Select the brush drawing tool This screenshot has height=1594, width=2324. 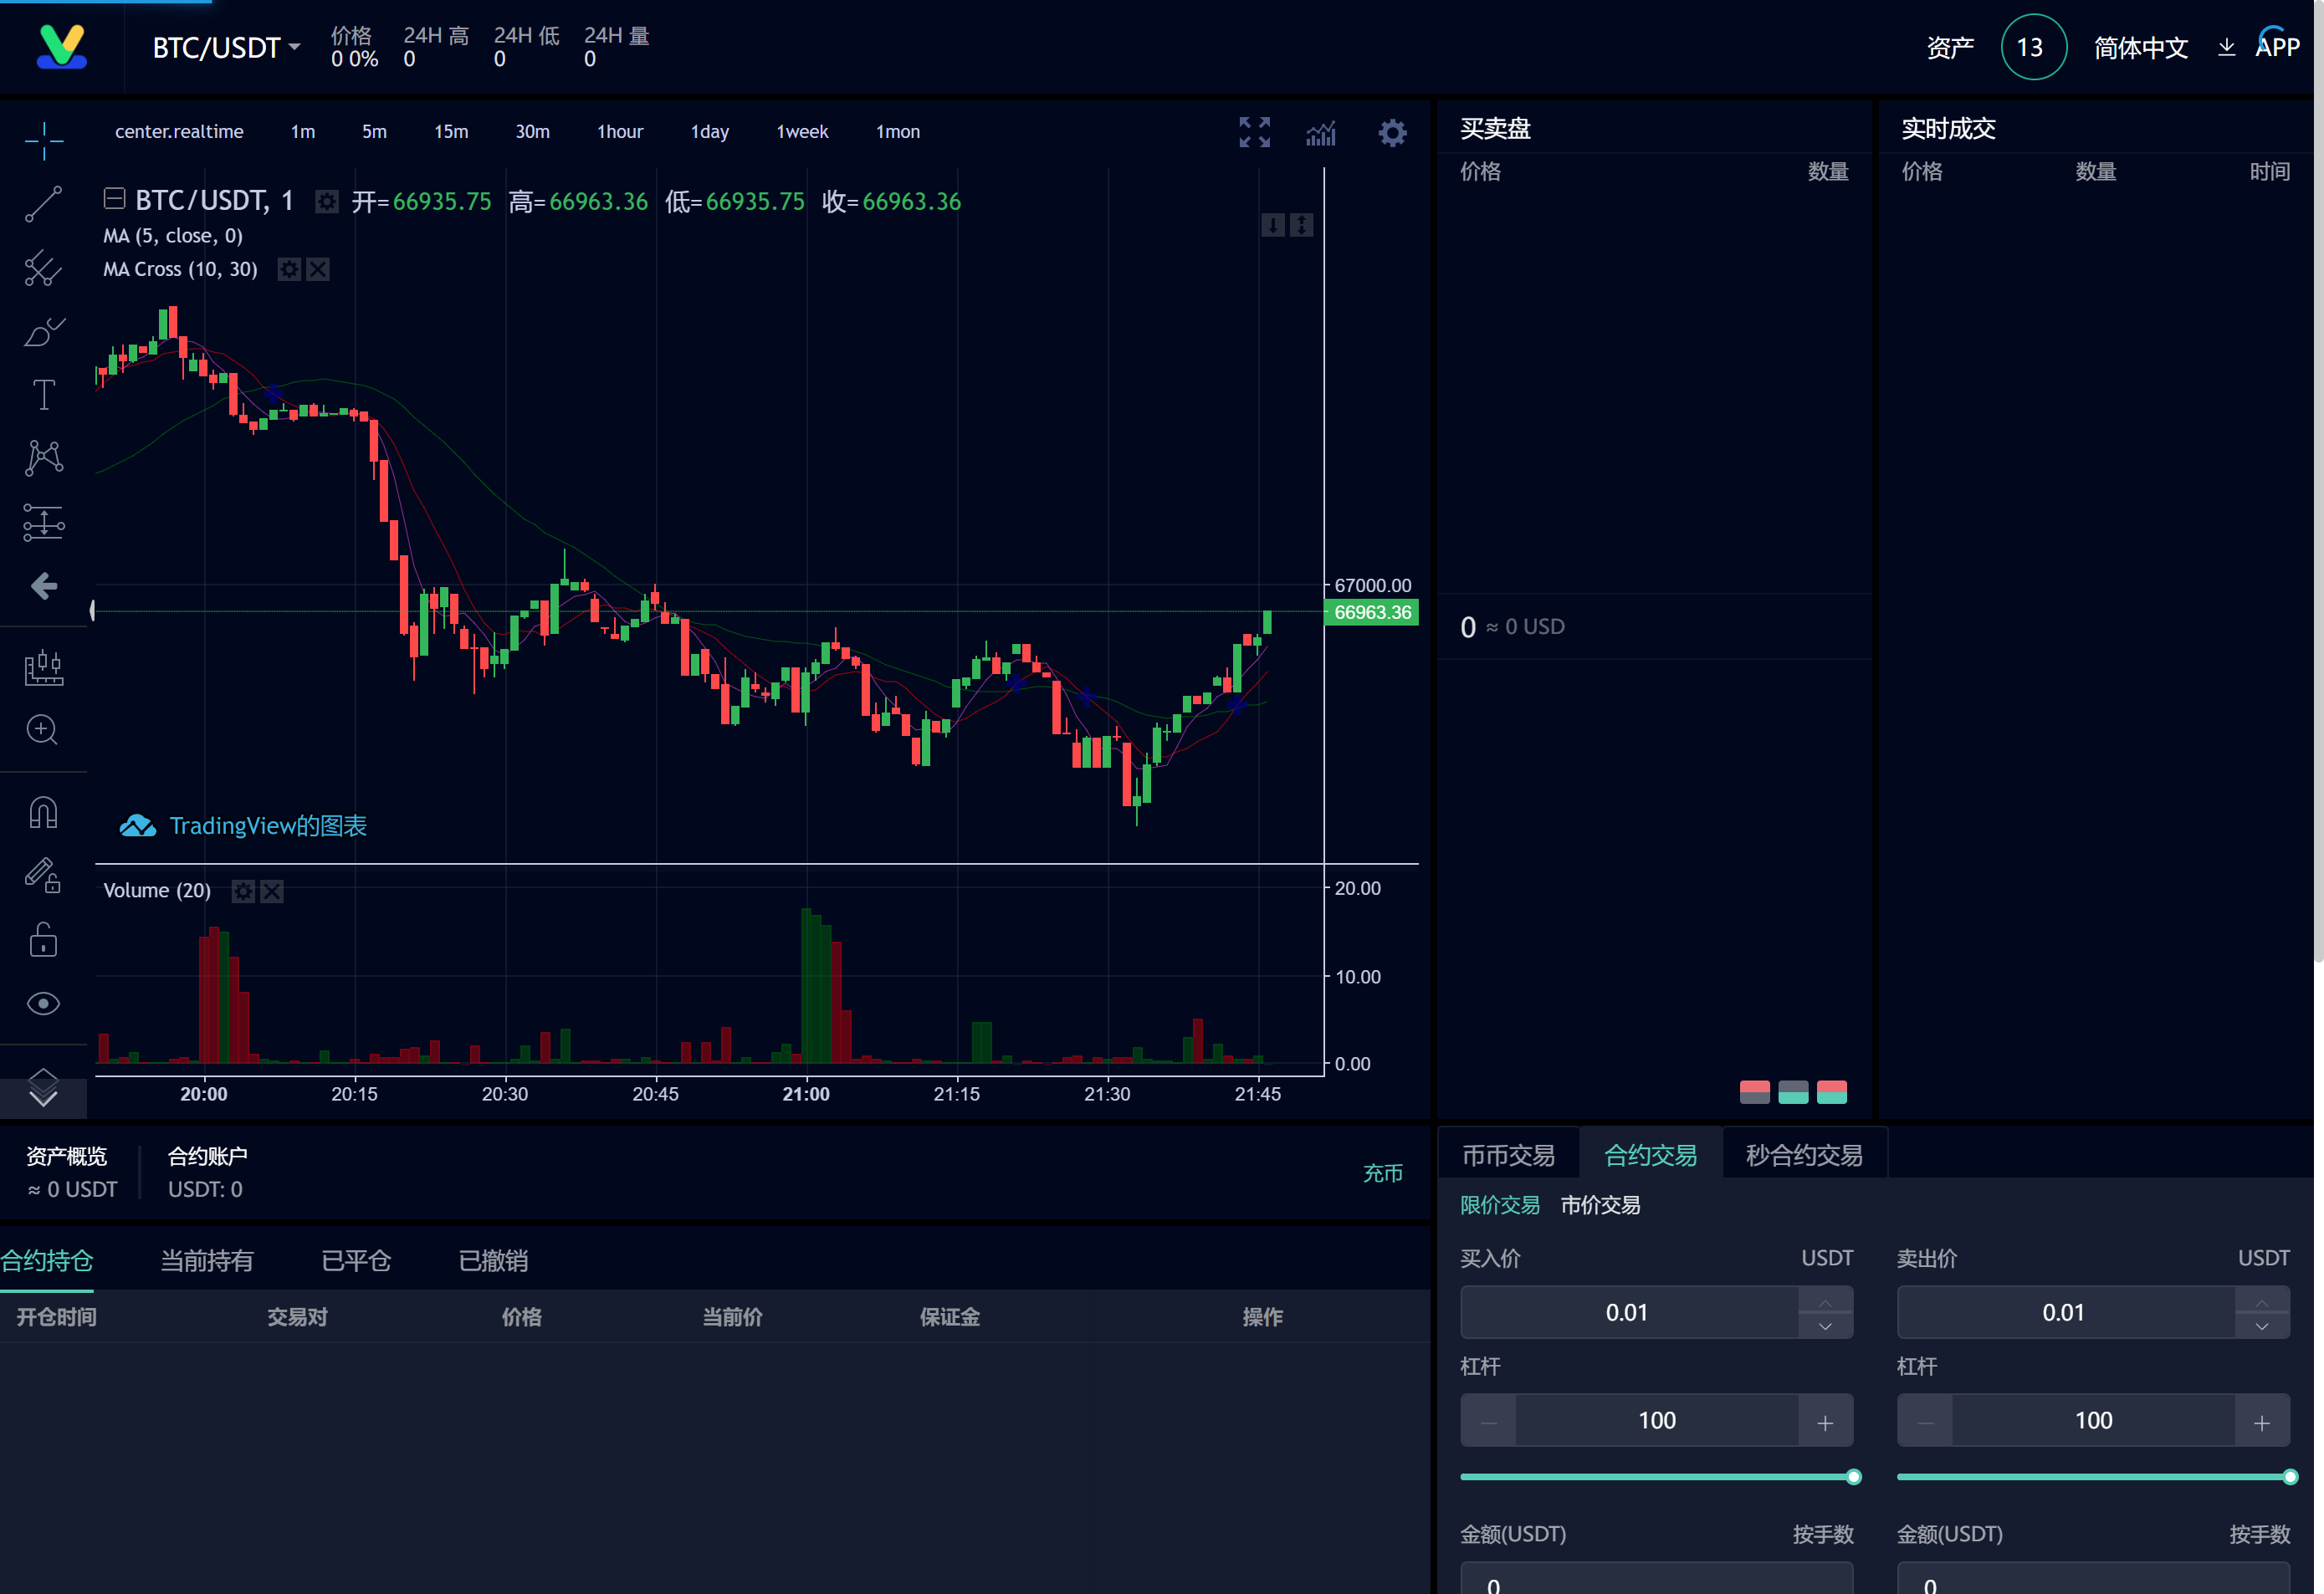pyautogui.click(x=44, y=332)
